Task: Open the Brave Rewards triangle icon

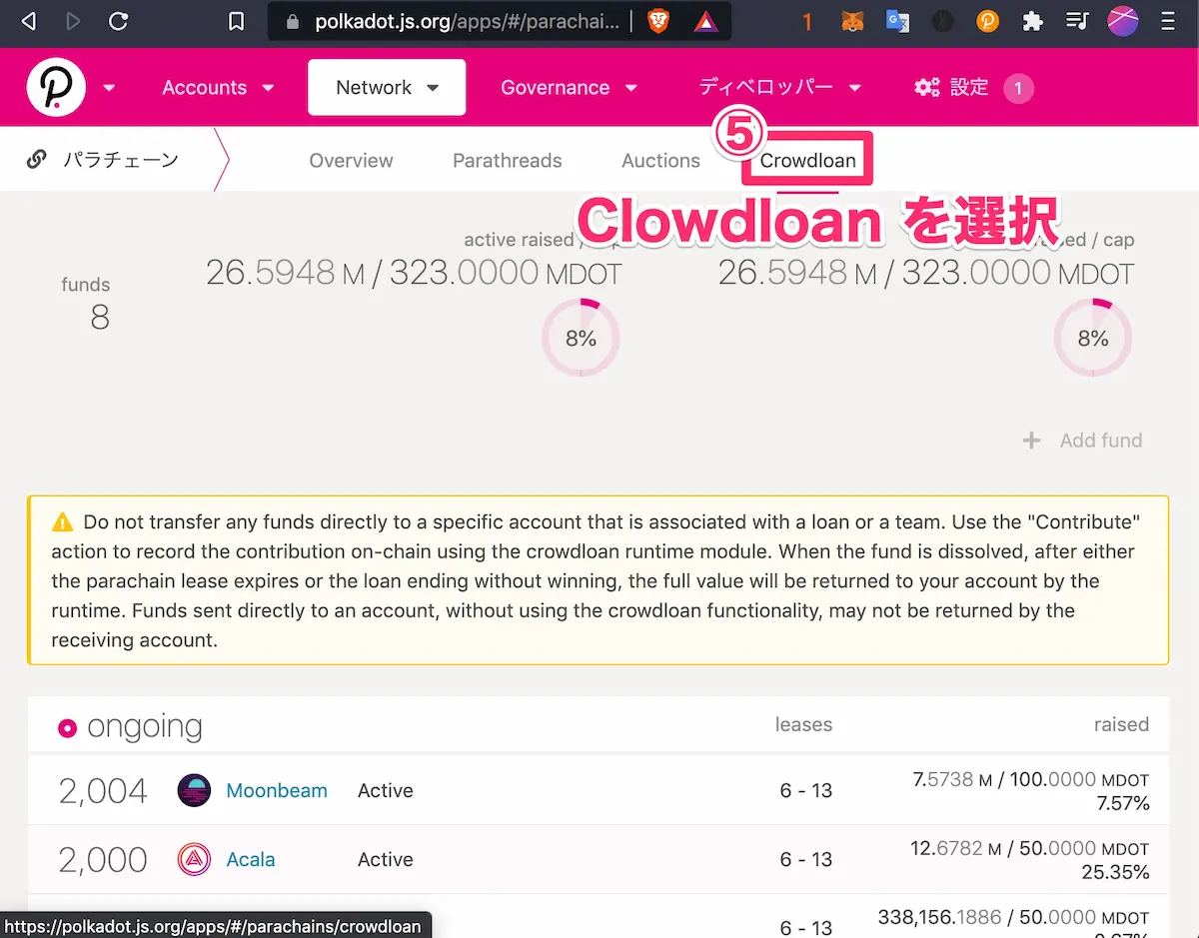Action: 706,21
